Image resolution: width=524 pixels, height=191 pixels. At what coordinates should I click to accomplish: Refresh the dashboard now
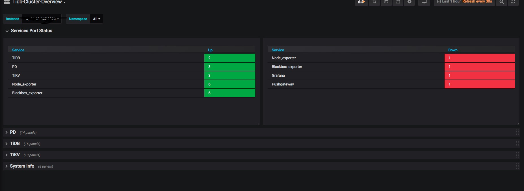coord(513,2)
